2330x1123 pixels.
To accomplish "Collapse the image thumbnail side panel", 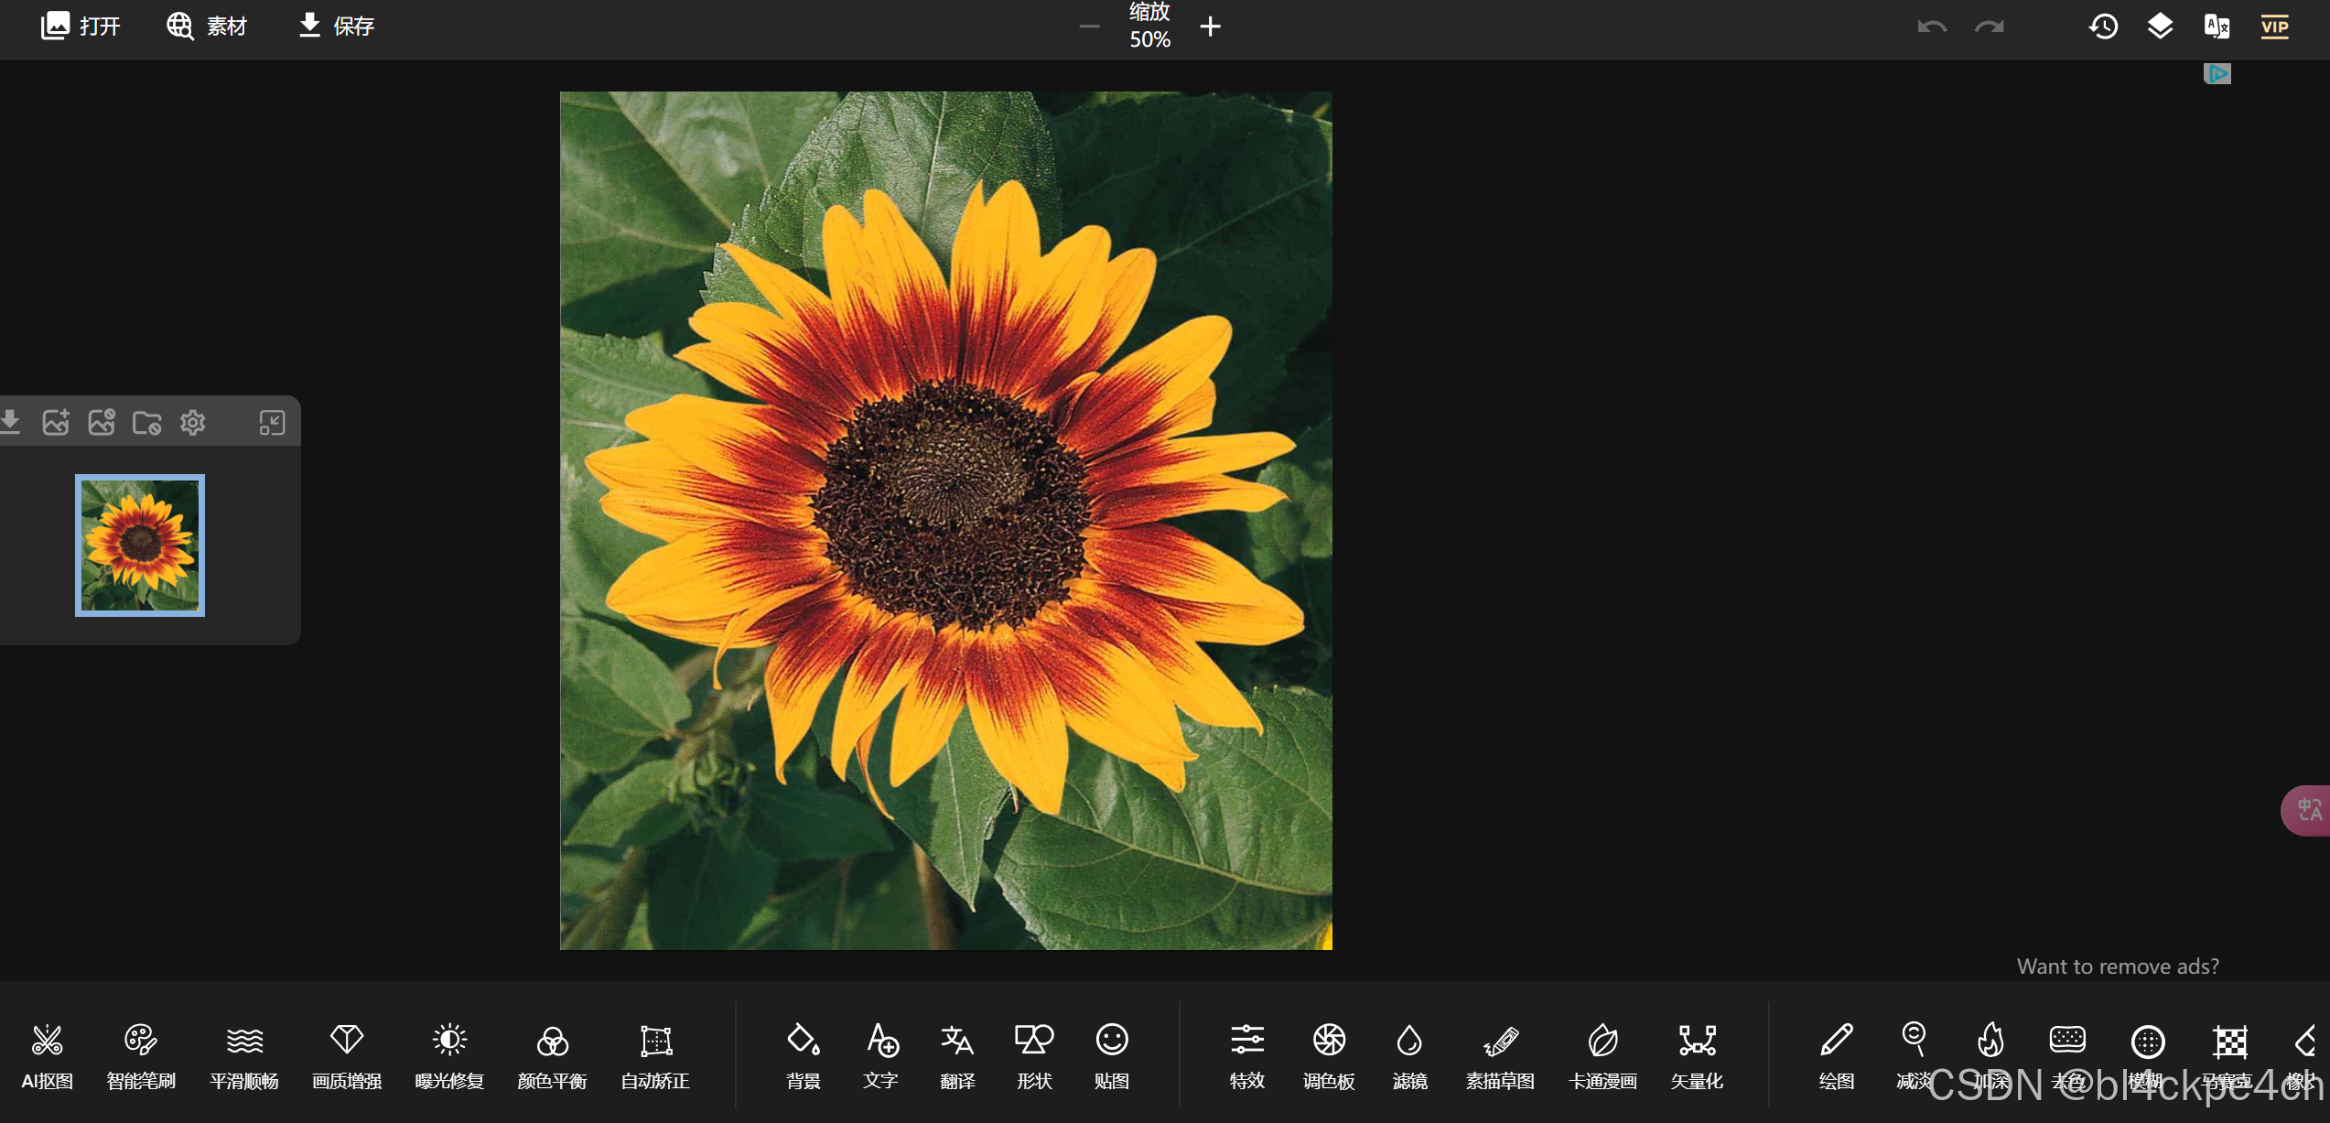I will [x=272, y=423].
